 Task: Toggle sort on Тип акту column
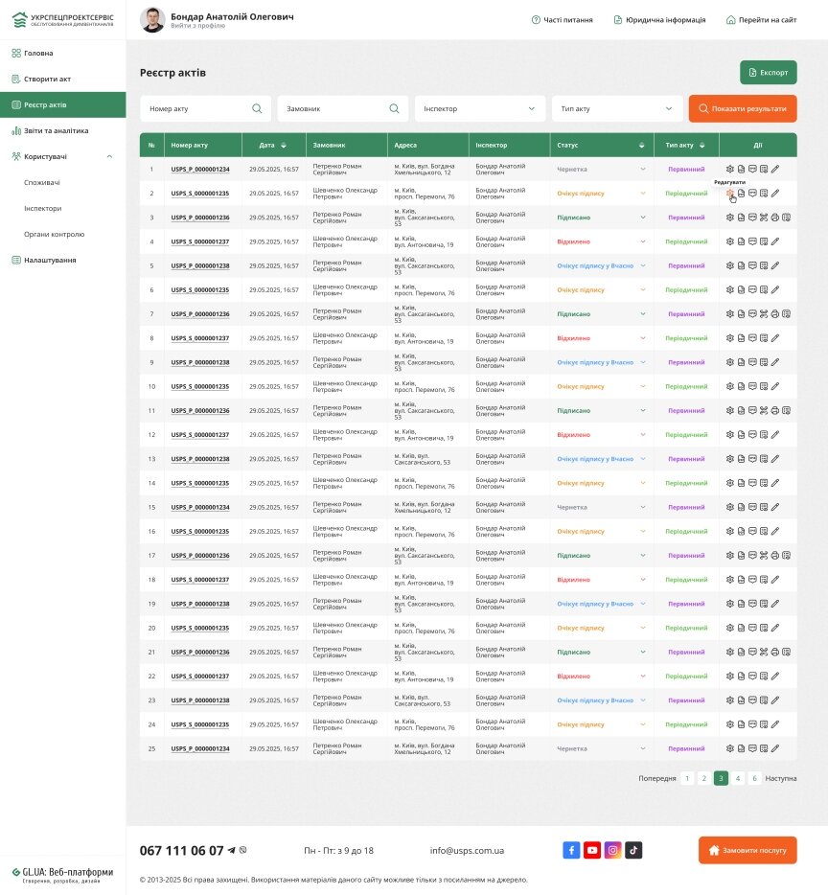pos(702,145)
